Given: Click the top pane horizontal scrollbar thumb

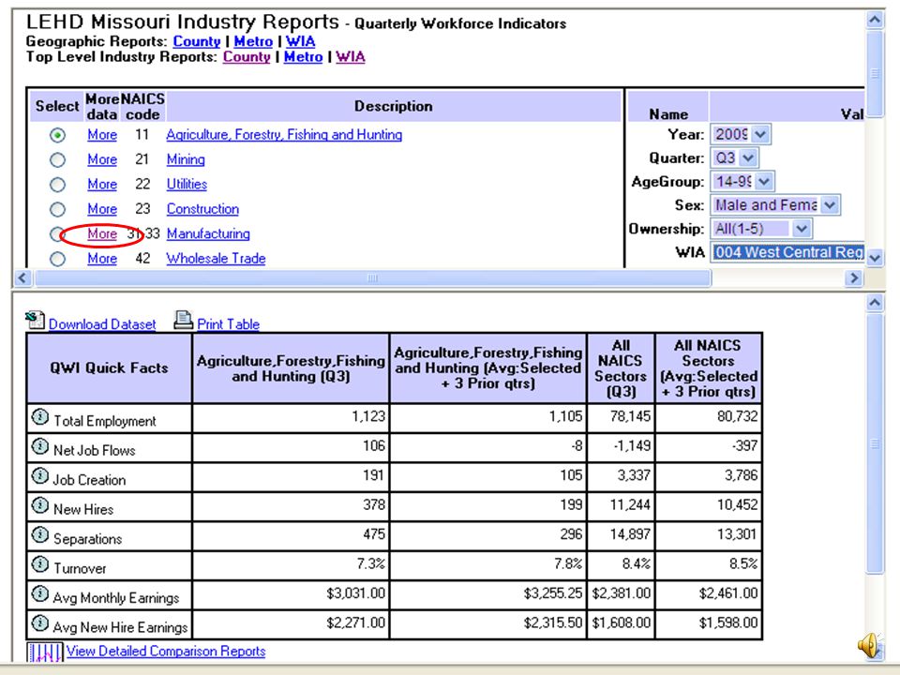Looking at the screenshot, I should coord(372,278).
